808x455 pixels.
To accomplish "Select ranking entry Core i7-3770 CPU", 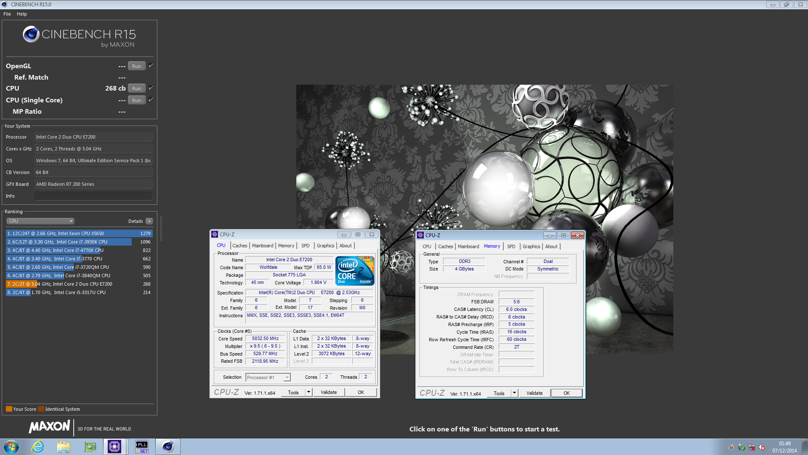I will point(79,259).
